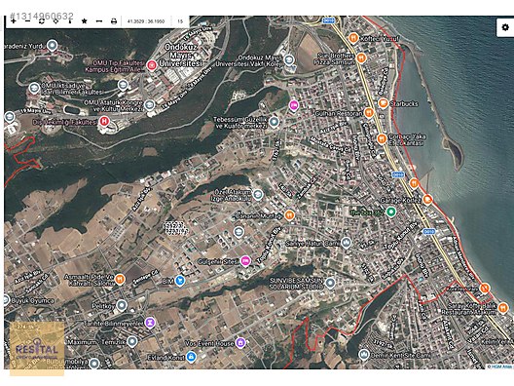Viewport: 514px width, 386px height.
Task: Click the Evland Konut blue marker
Action: 191,357
